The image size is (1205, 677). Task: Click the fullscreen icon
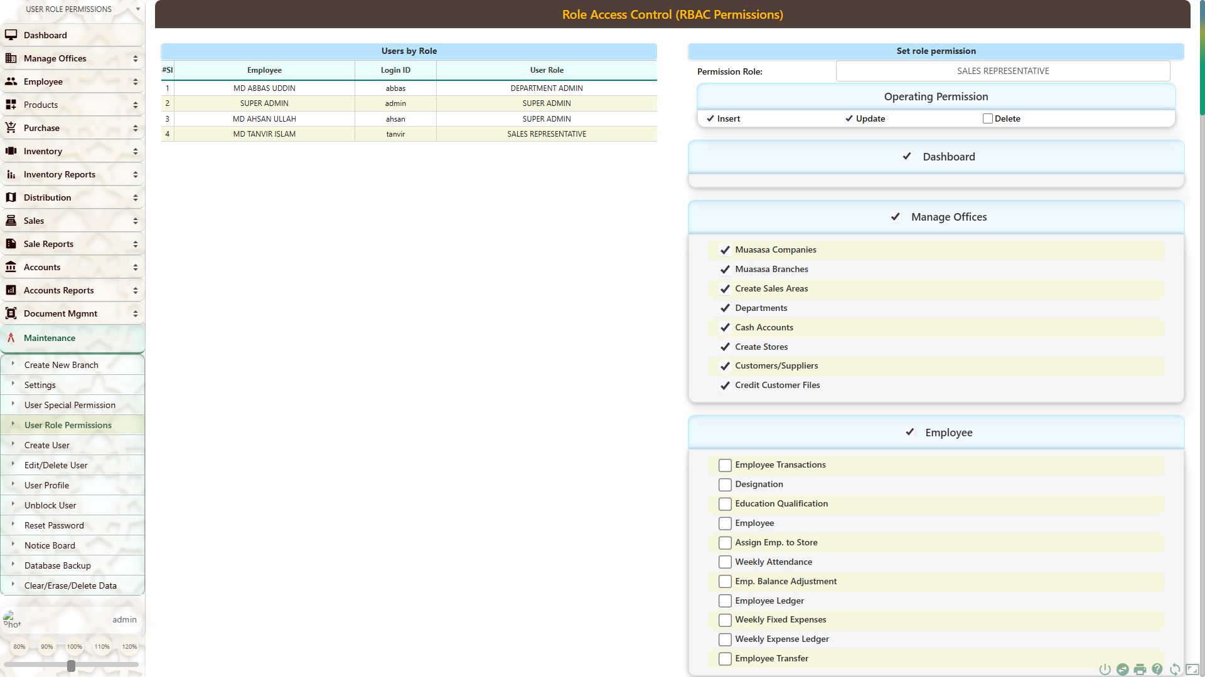coord(1192,669)
